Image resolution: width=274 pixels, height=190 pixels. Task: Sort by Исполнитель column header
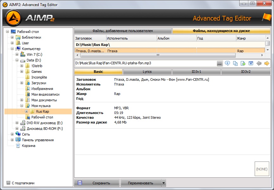click(131, 38)
